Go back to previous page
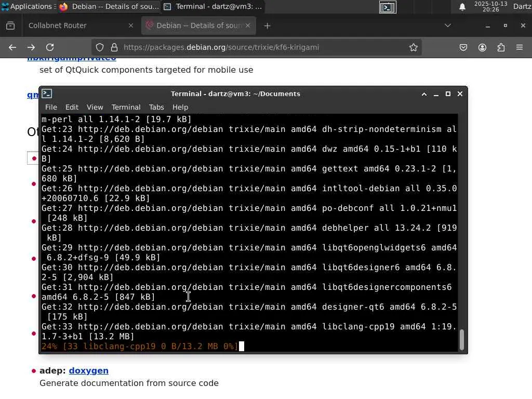532x399 pixels. point(12,47)
